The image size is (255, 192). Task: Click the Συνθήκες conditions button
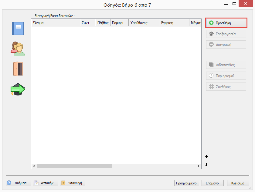(x=226, y=86)
